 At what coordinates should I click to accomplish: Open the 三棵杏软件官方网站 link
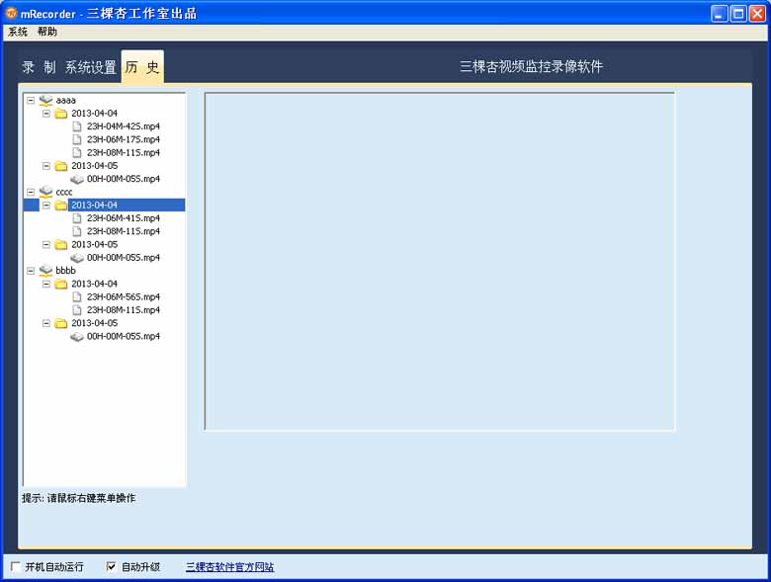pyautogui.click(x=229, y=567)
